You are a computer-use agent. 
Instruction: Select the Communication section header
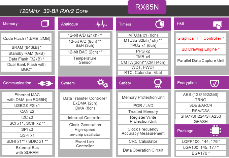click(28, 83)
